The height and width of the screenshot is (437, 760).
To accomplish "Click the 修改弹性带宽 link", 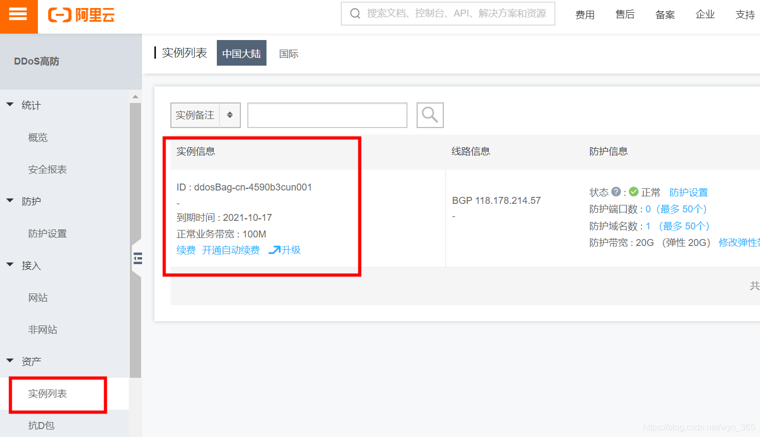I will point(739,243).
